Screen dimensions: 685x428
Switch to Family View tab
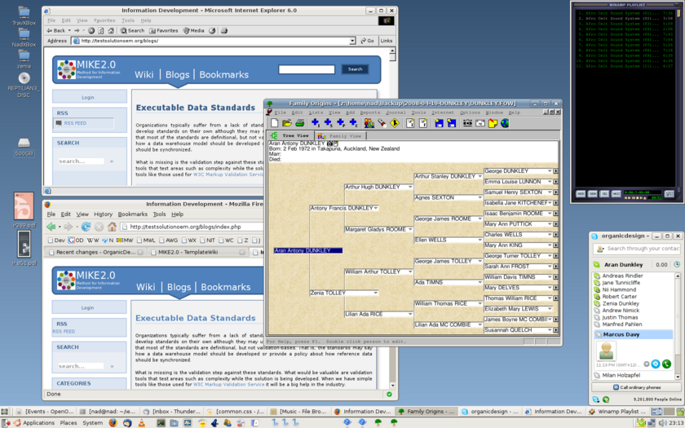point(340,136)
